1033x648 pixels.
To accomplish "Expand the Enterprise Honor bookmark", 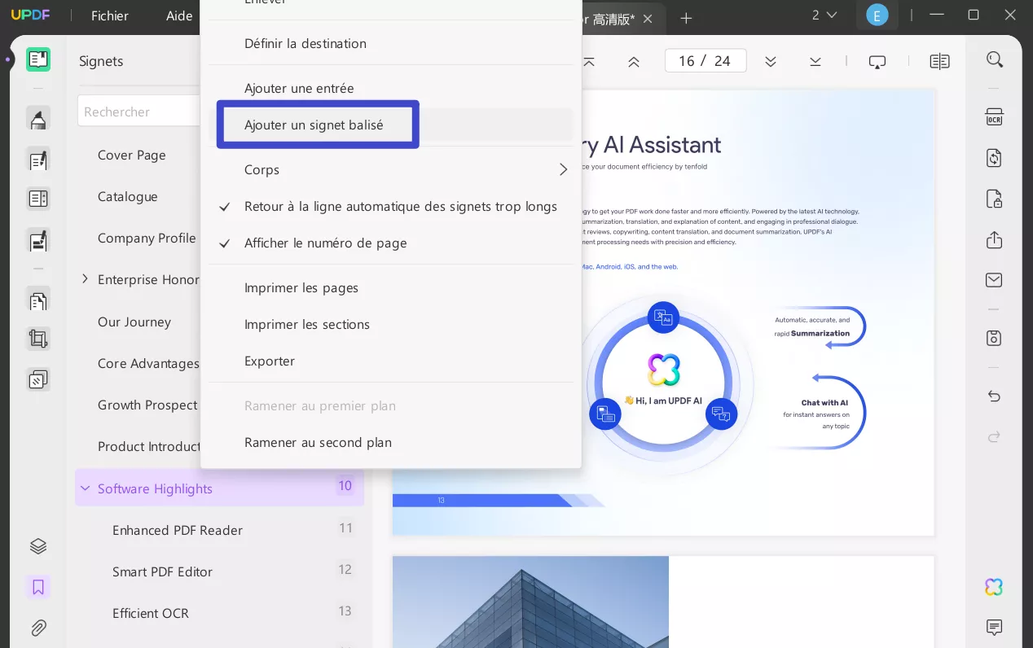I will pyautogui.click(x=85, y=279).
